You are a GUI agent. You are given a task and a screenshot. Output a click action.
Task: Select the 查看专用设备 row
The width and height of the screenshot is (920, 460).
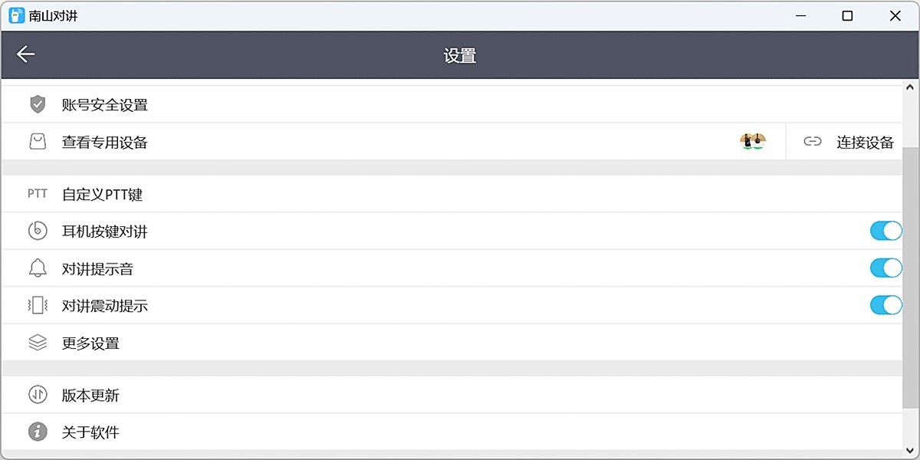[x=105, y=142]
